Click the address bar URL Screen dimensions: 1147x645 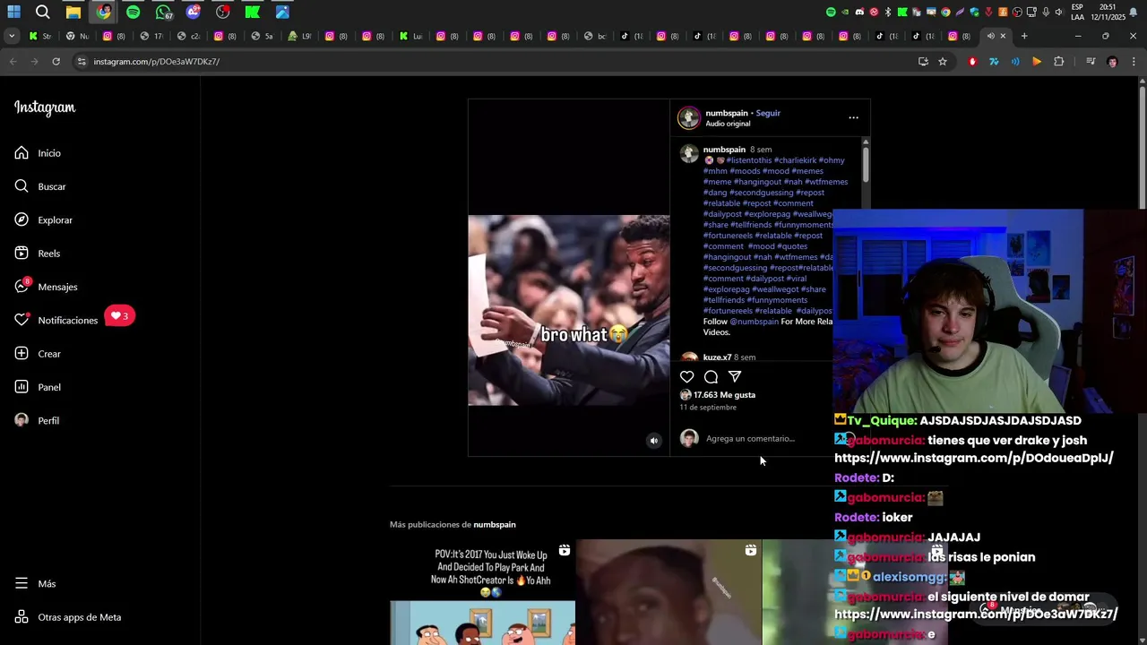coord(157,62)
